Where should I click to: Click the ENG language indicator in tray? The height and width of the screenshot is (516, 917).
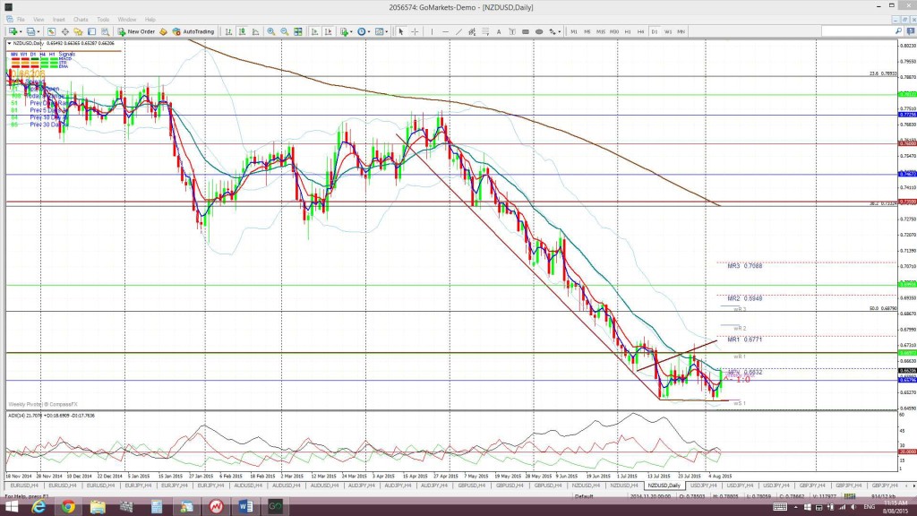point(869,507)
